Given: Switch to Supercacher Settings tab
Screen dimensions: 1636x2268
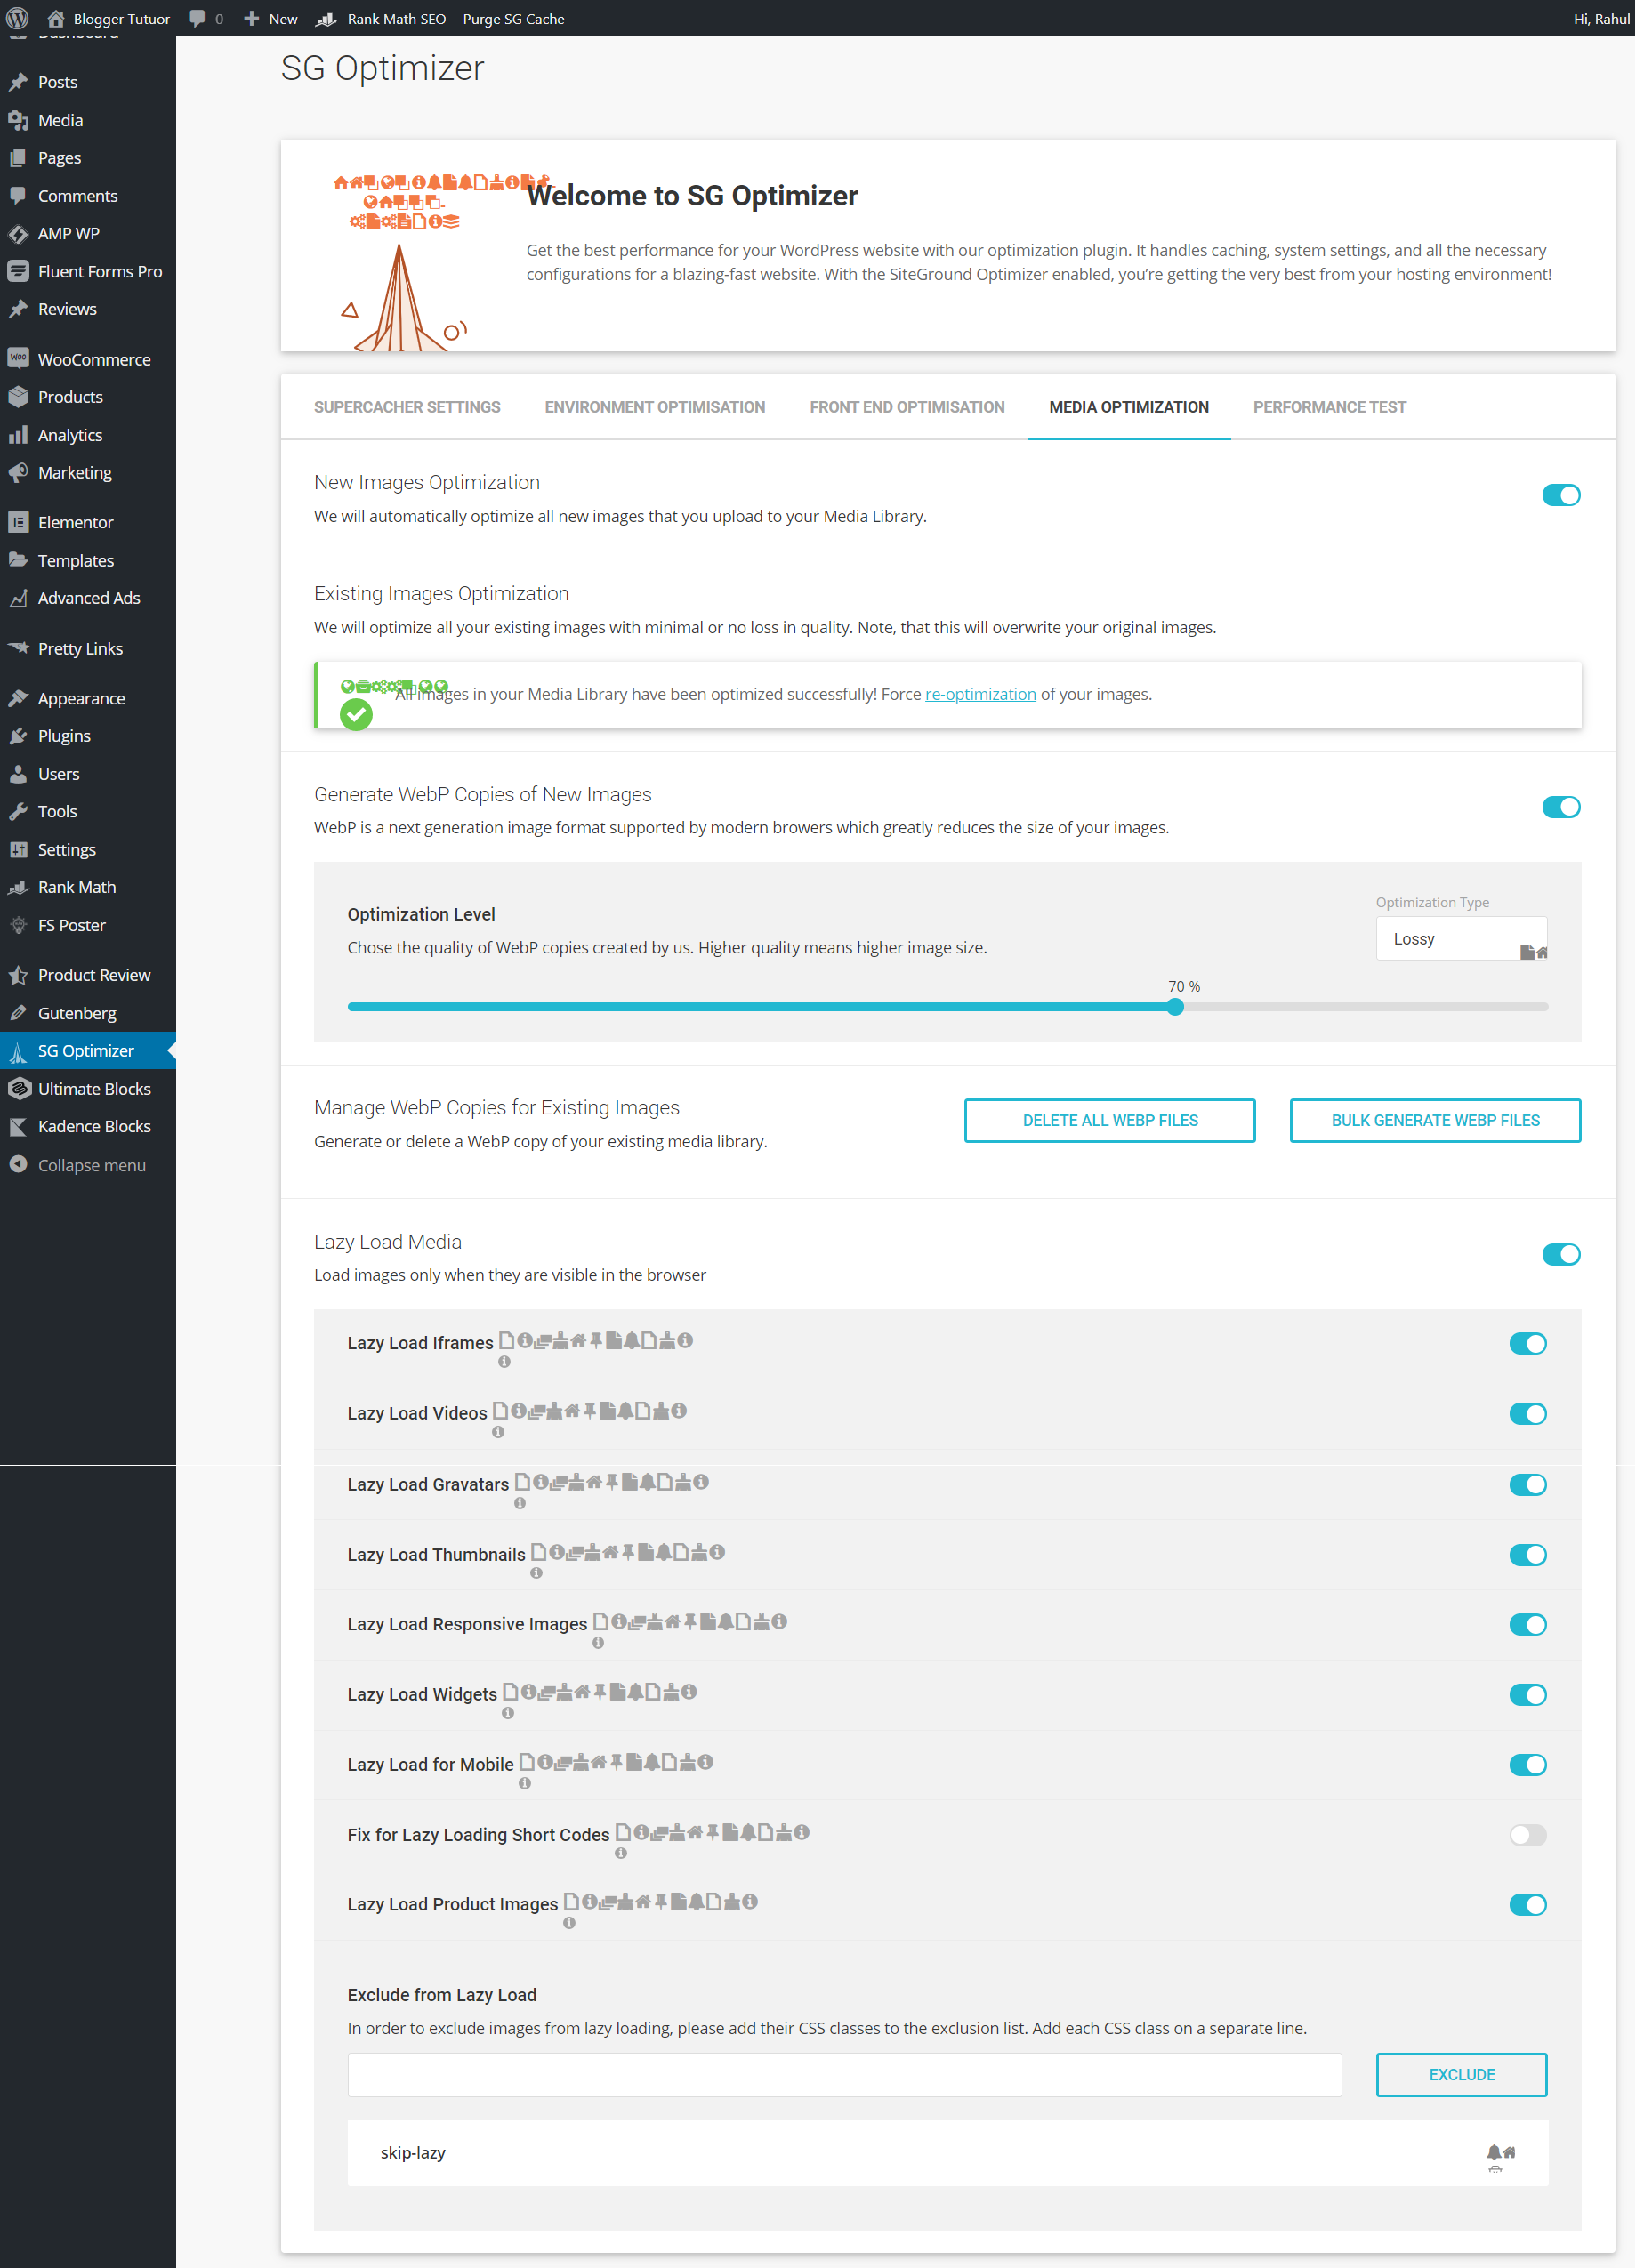Looking at the screenshot, I should click(x=407, y=407).
